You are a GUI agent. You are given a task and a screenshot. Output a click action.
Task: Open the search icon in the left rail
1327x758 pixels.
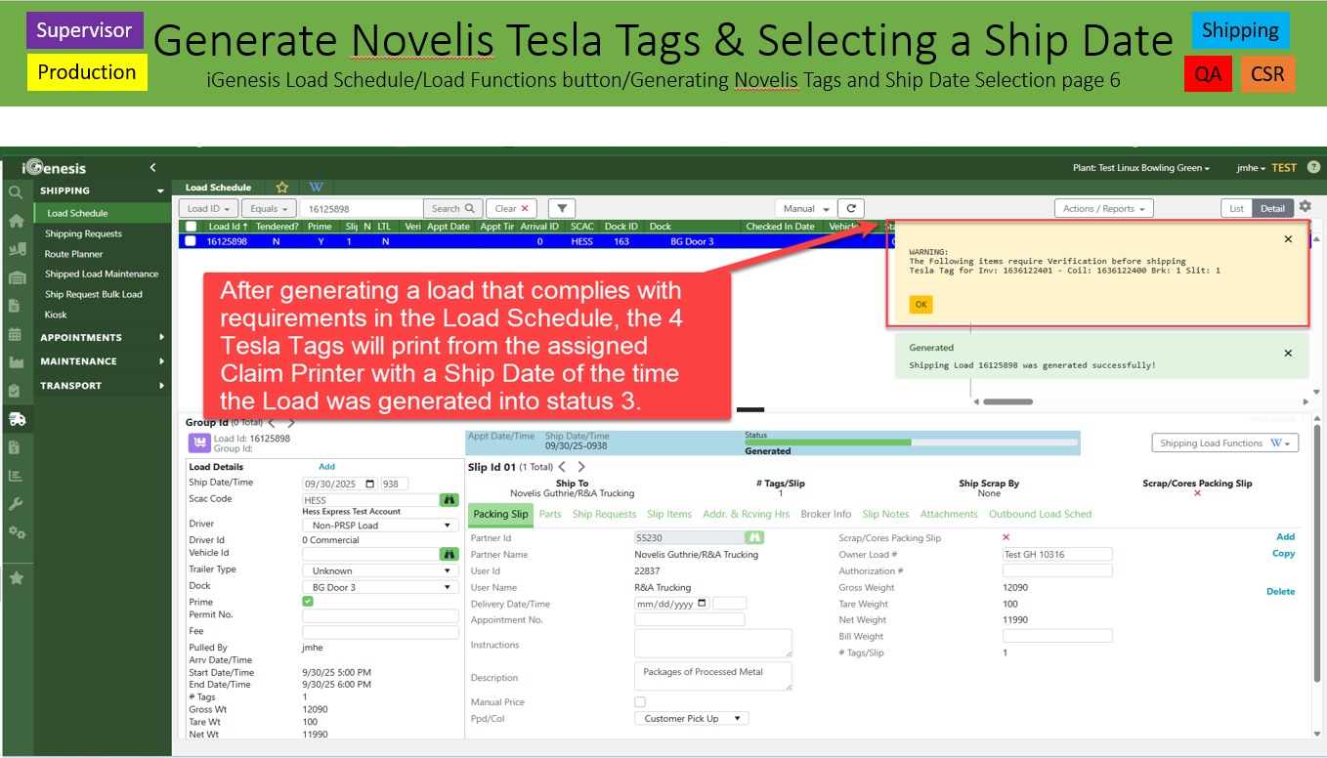click(x=16, y=192)
